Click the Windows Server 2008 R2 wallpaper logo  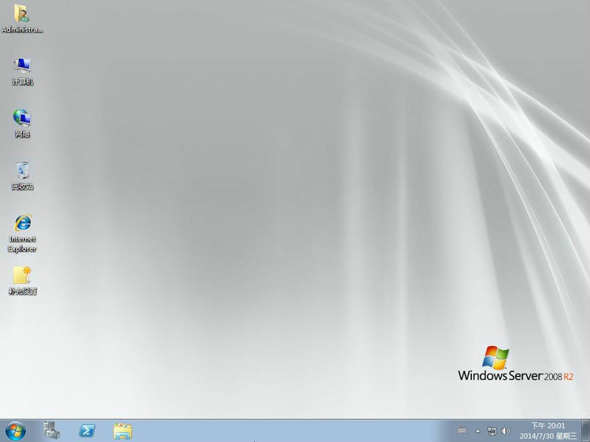[515, 367]
